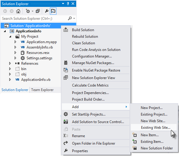Open Configuration Manager...
Screen dimensions: 179x165
coord(92,56)
